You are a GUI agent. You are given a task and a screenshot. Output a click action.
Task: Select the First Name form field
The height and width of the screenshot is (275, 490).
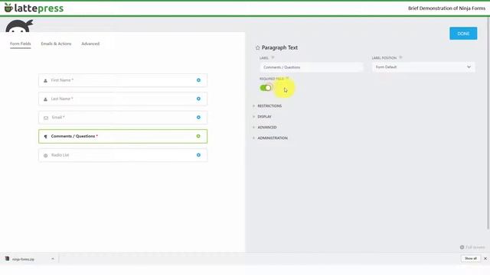click(122, 80)
